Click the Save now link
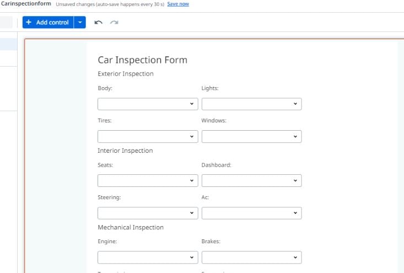 178,4
